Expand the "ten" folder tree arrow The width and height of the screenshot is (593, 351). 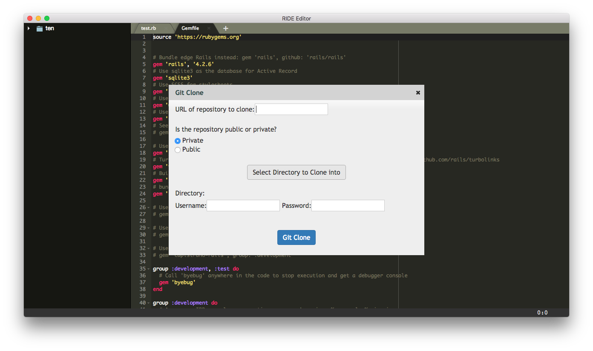(x=29, y=29)
